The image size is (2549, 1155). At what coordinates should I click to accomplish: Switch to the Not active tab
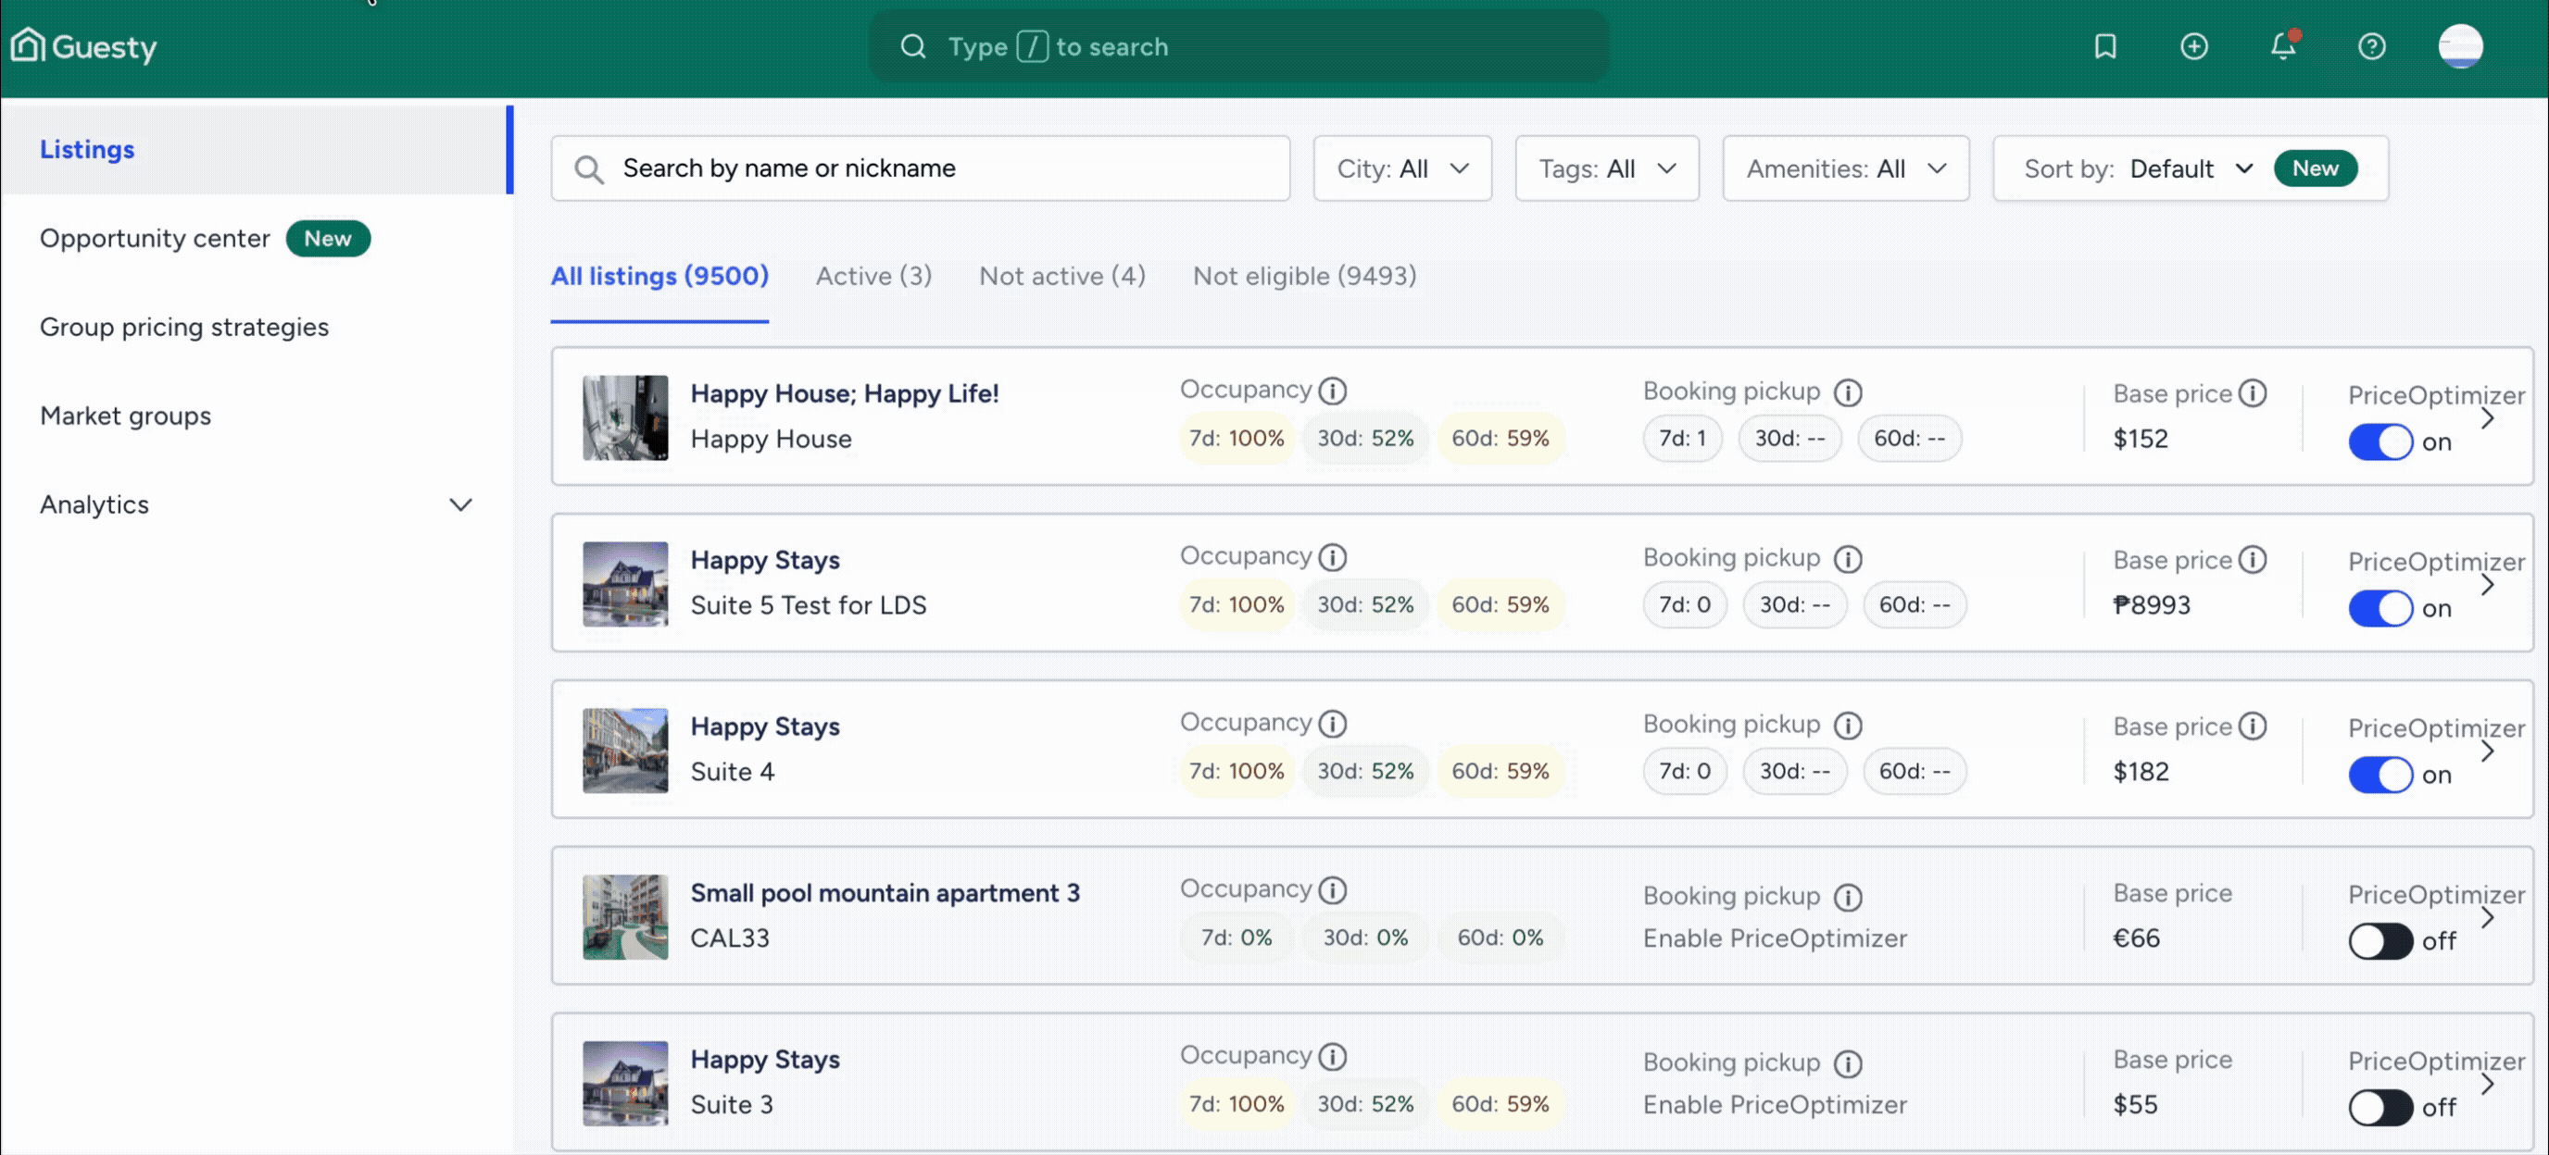pos(1061,276)
